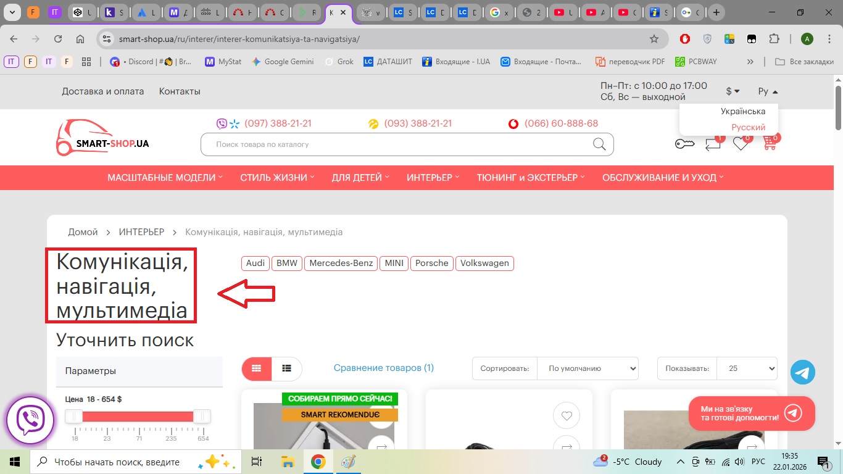Switch to grid view of products
The image size is (843, 474).
coord(257,368)
